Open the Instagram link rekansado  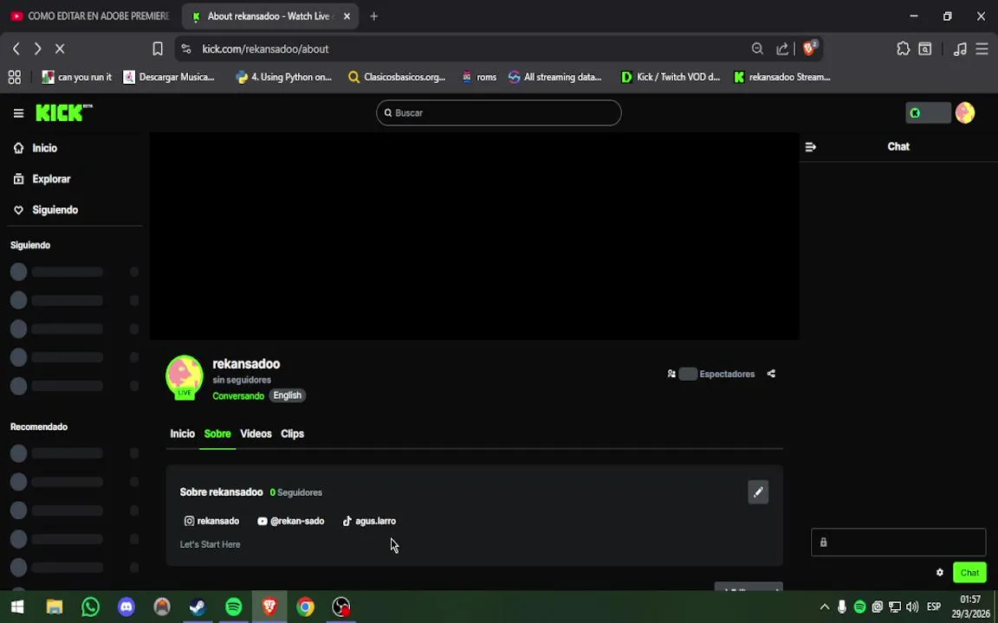[211, 521]
